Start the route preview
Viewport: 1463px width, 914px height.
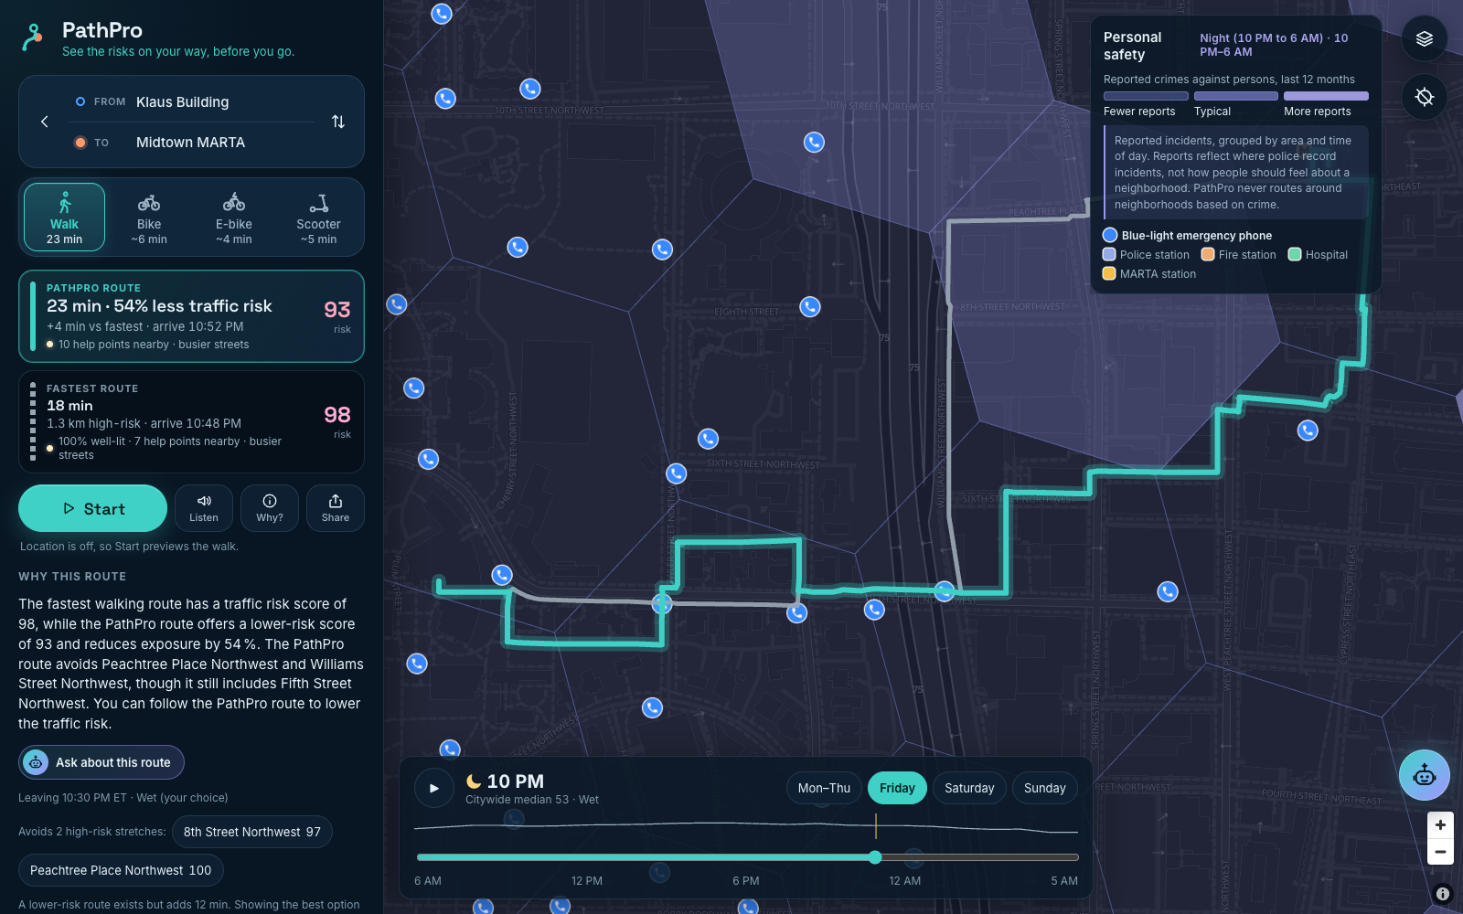(92, 508)
